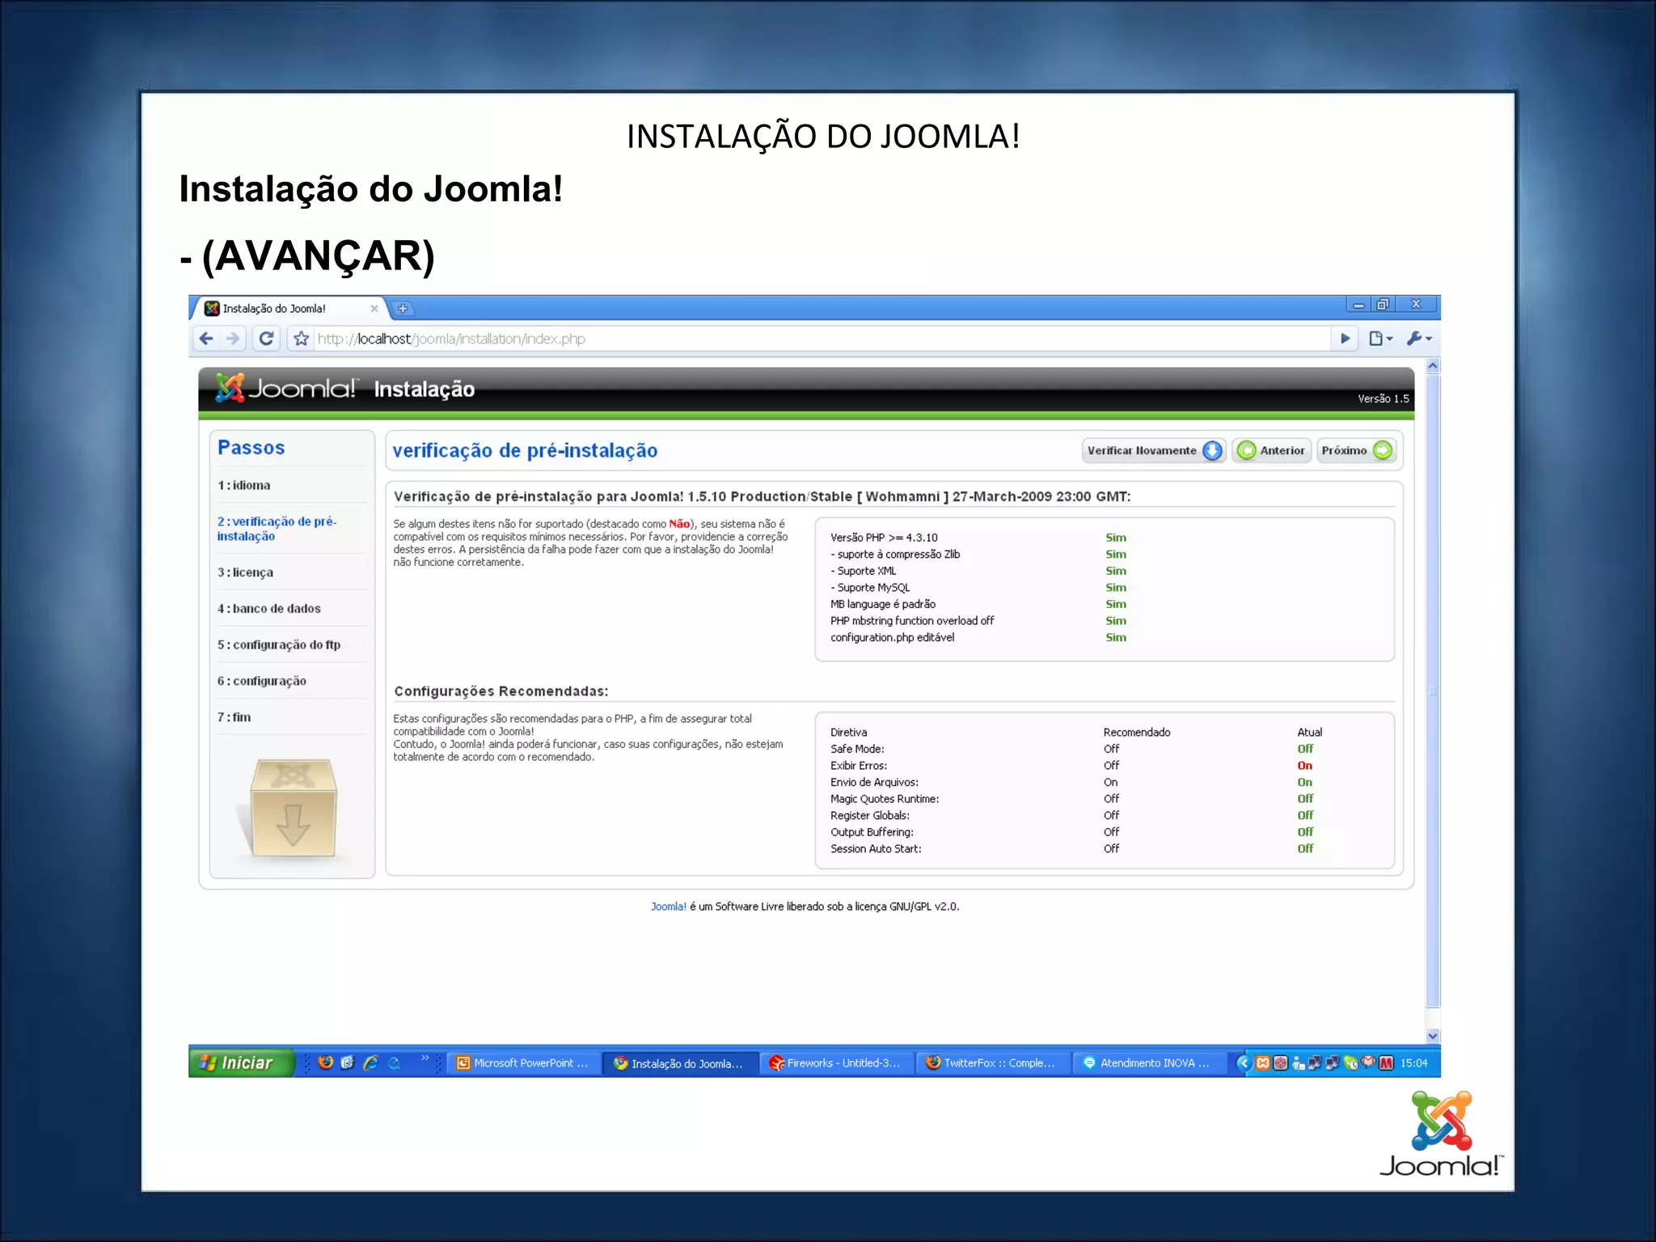Screen dimensions: 1656x1242
Task: Select step 1 : idioma
Action: [x=243, y=485]
